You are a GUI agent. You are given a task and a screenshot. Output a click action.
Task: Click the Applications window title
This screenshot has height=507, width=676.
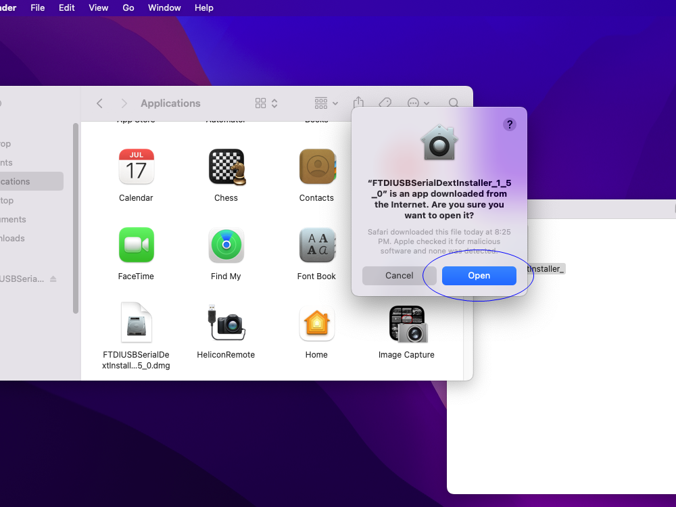[171, 103]
